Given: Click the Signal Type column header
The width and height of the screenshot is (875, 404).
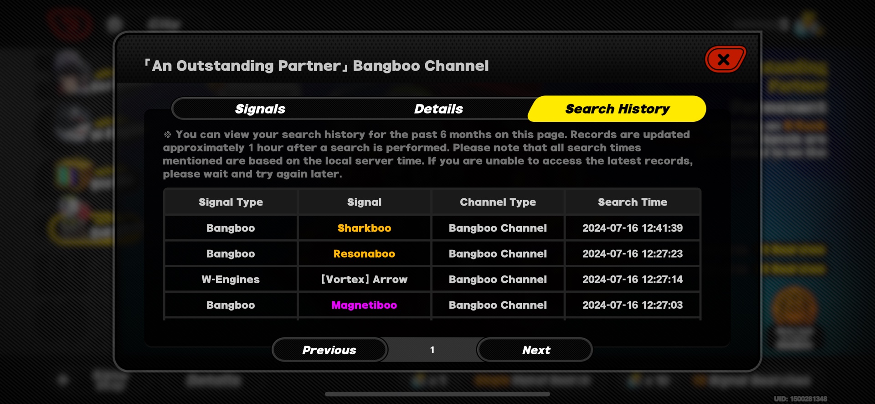Looking at the screenshot, I should pos(231,202).
